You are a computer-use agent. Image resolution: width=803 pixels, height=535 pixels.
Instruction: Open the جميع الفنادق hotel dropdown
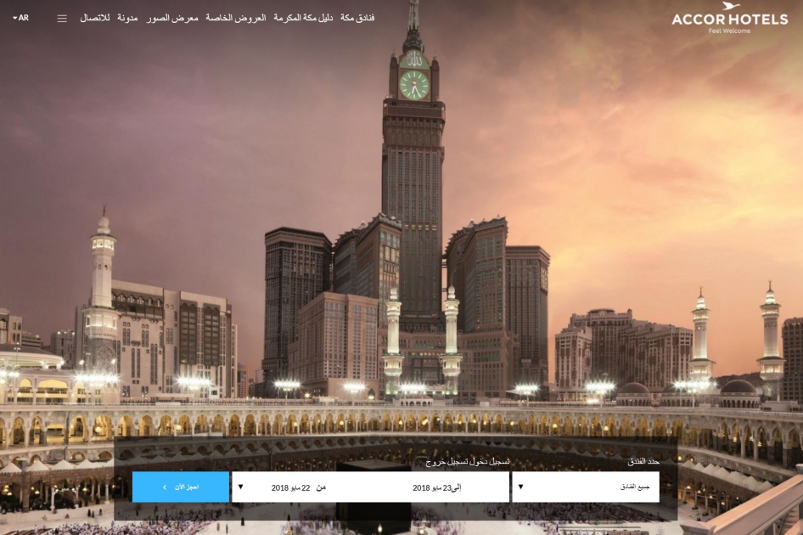(x=585, y=487)
